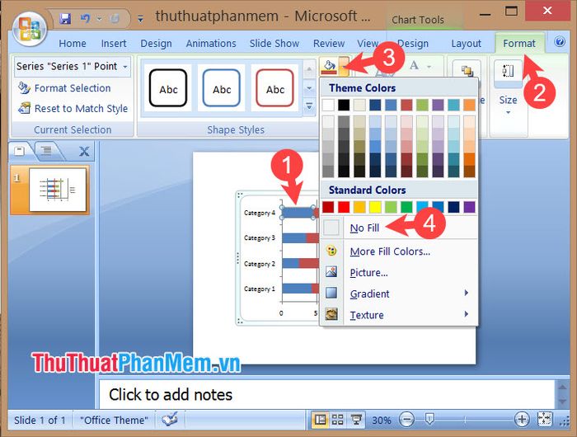Open the chart element selection combo box
This screenshot has height=437, width=577.
[x=73, y=66]
